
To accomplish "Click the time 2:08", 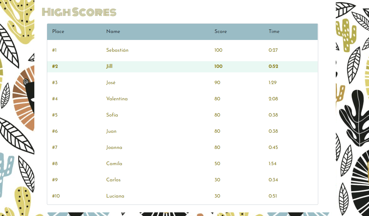I will coord(273,99).
